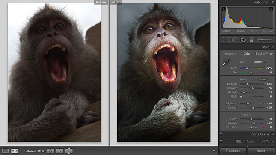This screenshot has width=276, height=155.
Task: Pick the White Balance eyedropper
Action: click(226, 62)
